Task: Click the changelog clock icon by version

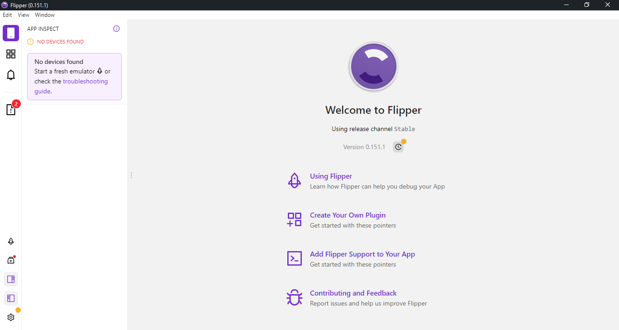Action: coord(398,147)
